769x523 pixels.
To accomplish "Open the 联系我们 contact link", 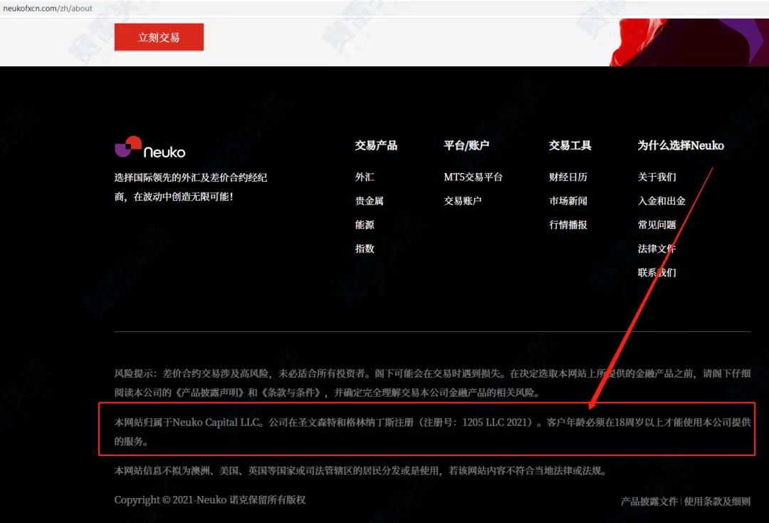I will click(x=656, y=273).
